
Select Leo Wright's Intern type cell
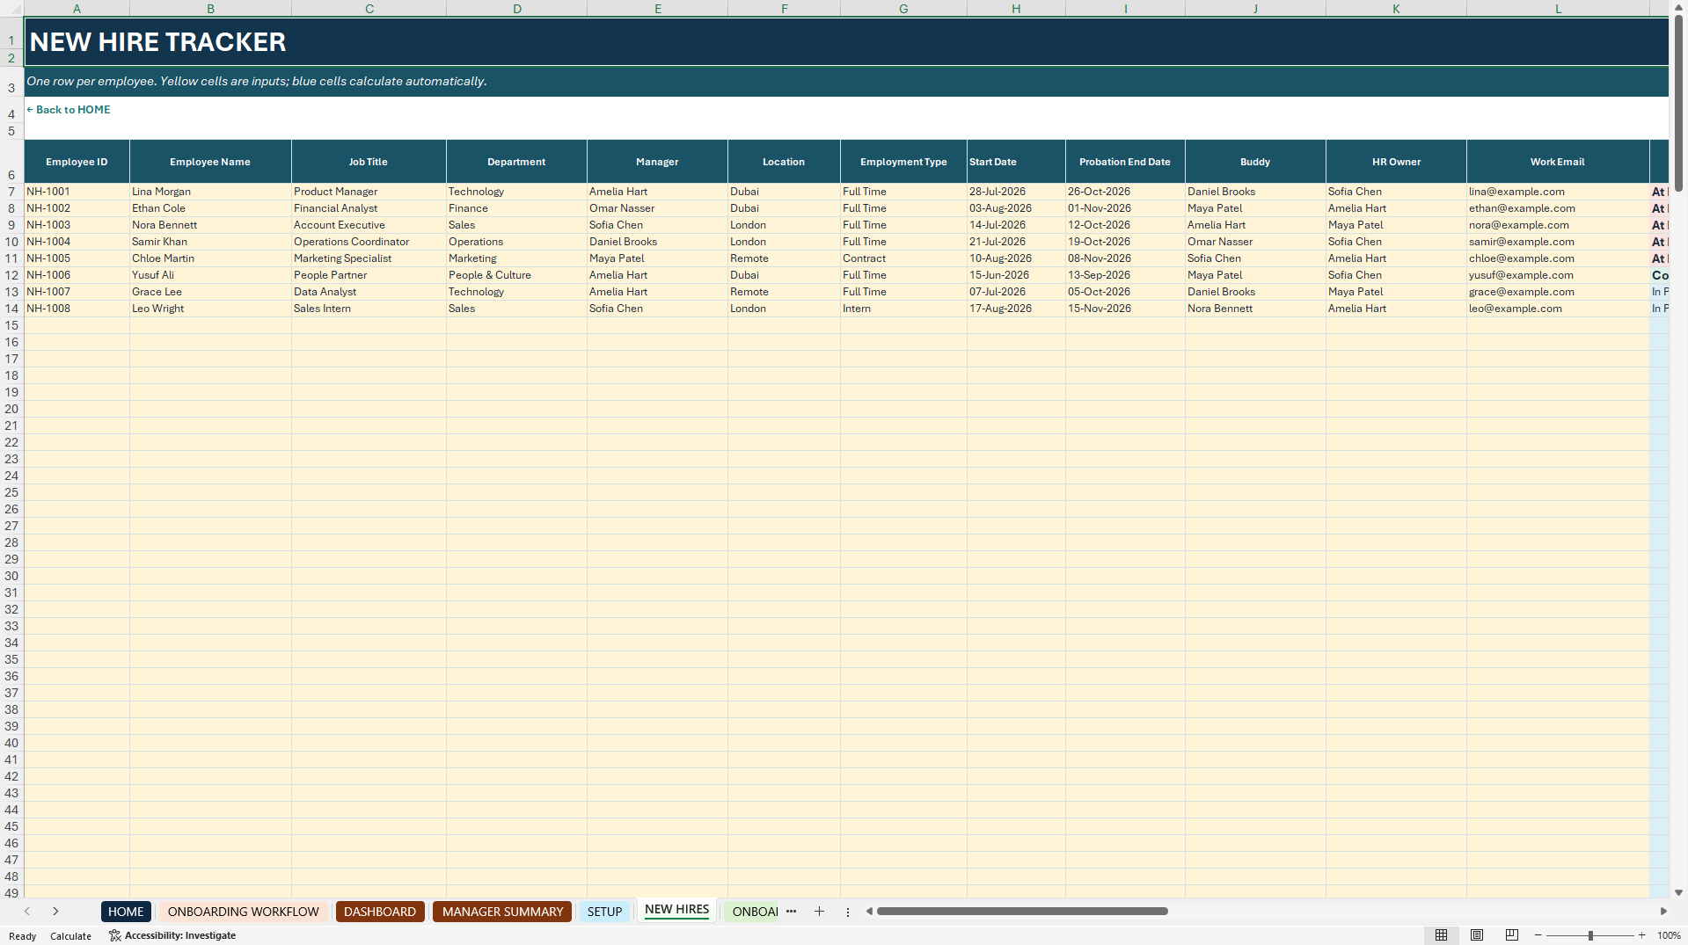click(903, 309)
